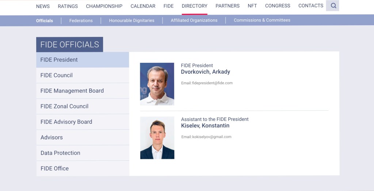This screenshot has height=191, width=374.
Task: Choose FIDE Zonal Council entry
Action: (64, 106)
